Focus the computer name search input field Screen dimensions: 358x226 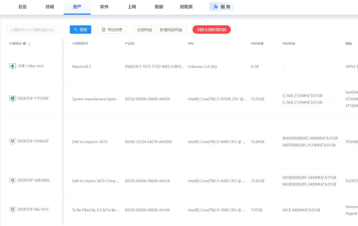tap(37, 30)
